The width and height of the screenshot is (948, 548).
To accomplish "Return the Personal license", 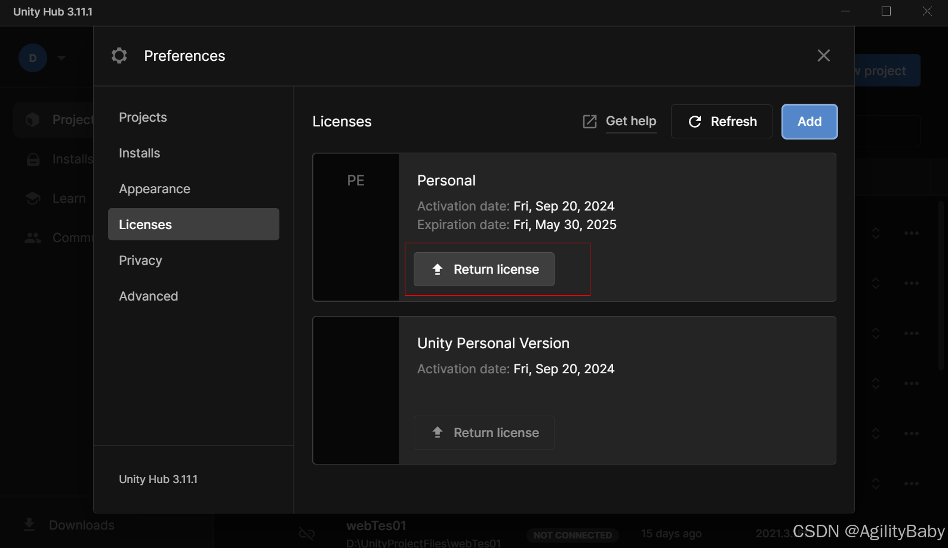I will [484, 270].
